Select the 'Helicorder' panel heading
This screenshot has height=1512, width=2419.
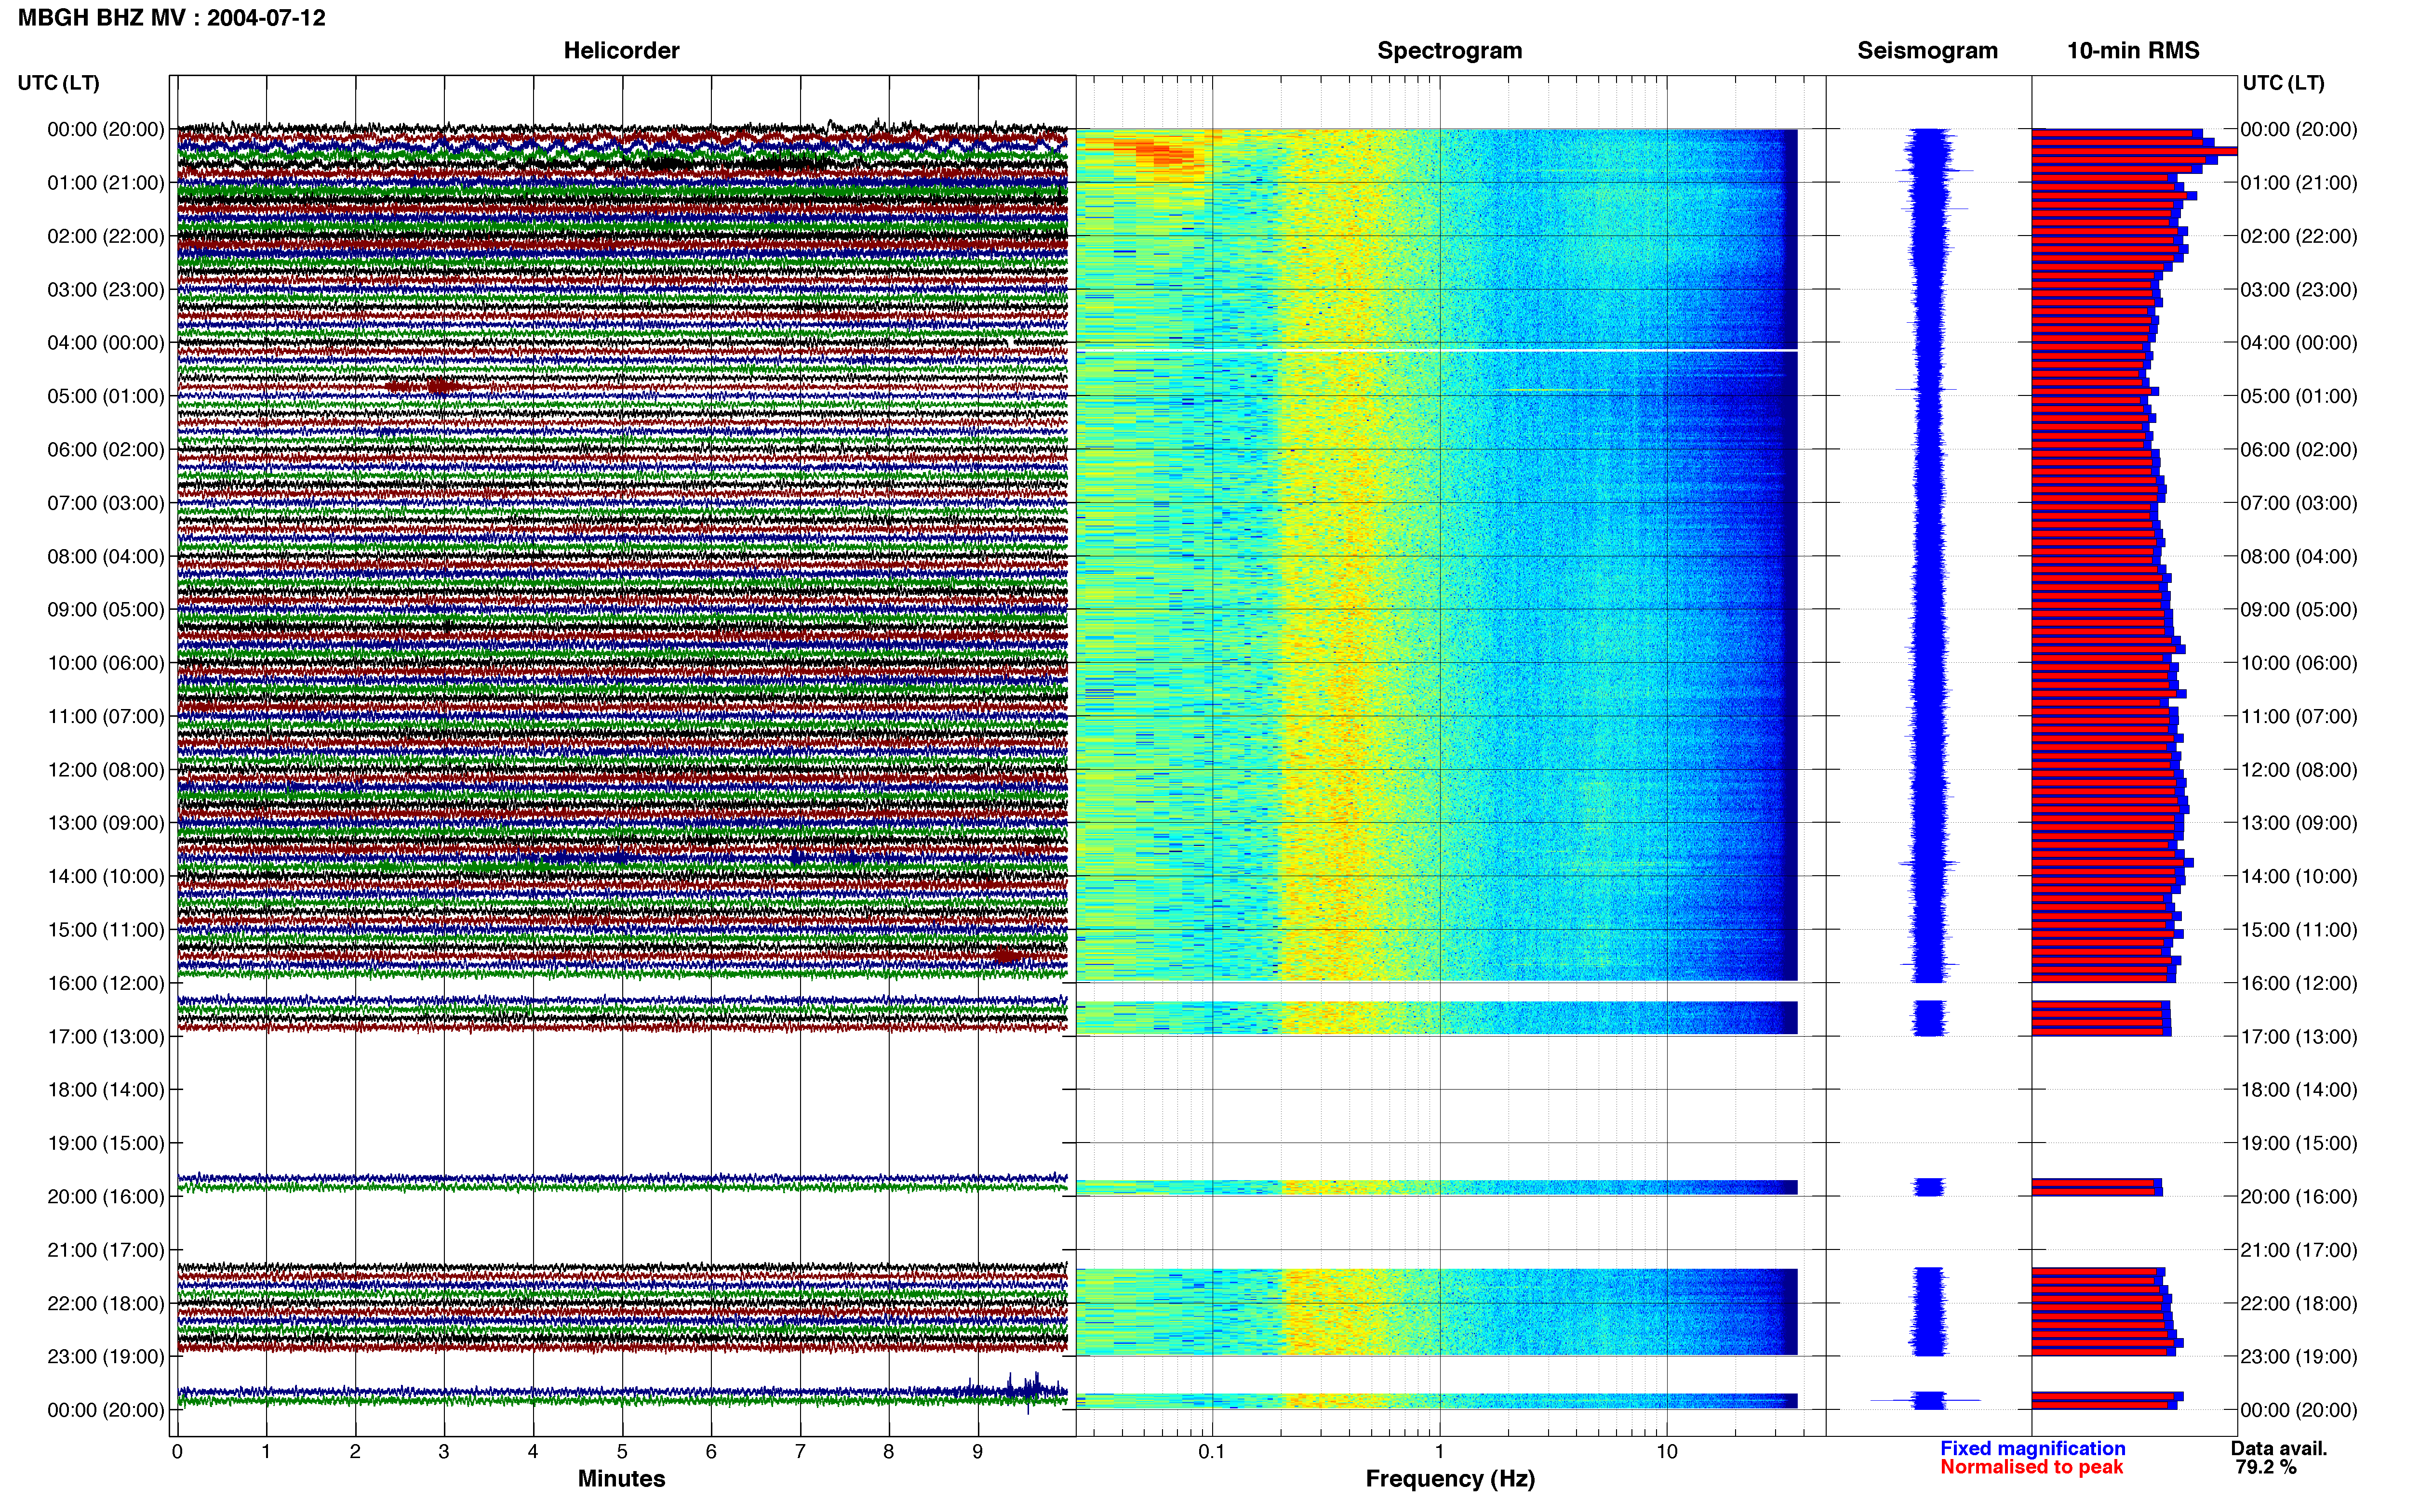click(x=621, y=51)
